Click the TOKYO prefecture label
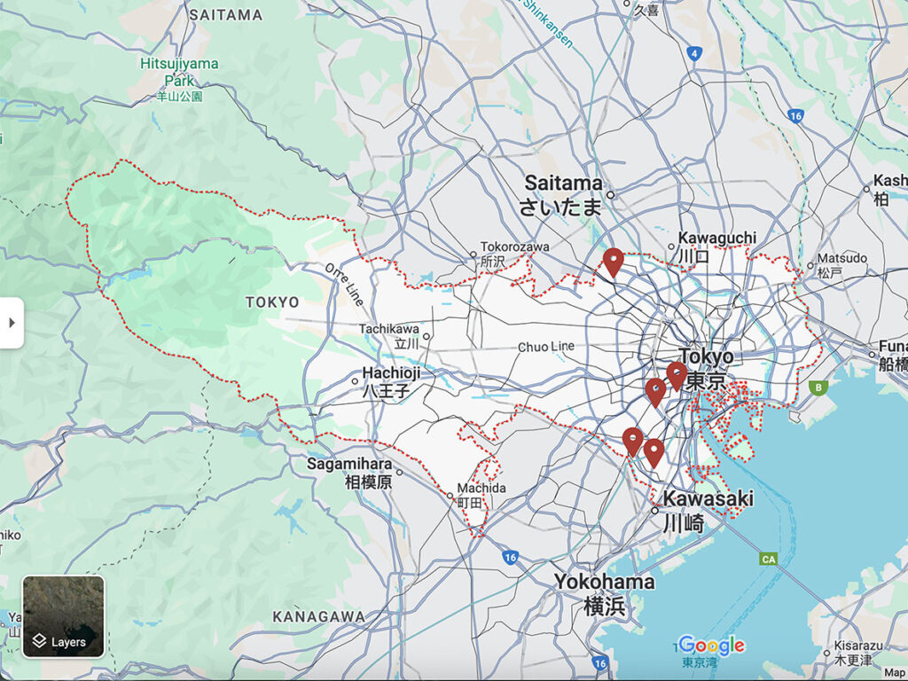Screen dimensions: 908x681 (272, 302)
